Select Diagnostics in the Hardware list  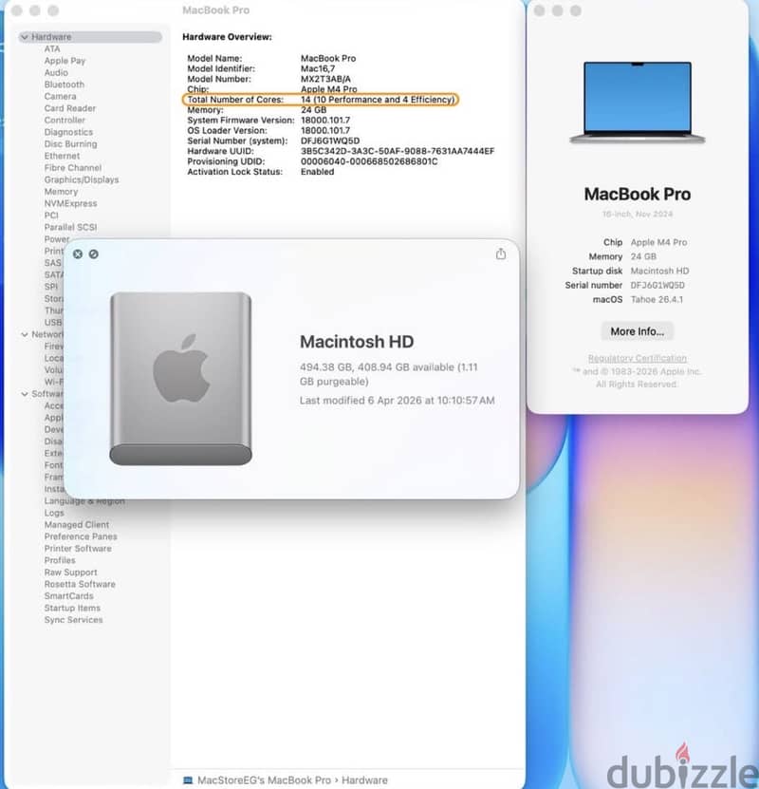(x=68, y=132)
